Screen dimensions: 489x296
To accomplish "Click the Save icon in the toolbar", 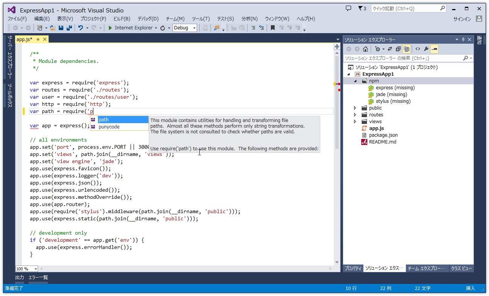I will pos(61,28).
